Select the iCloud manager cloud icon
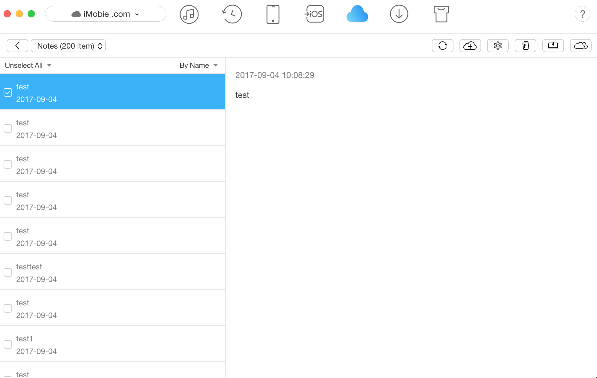The width and height of the screenshot is (597, 378). tap(357, 14)
